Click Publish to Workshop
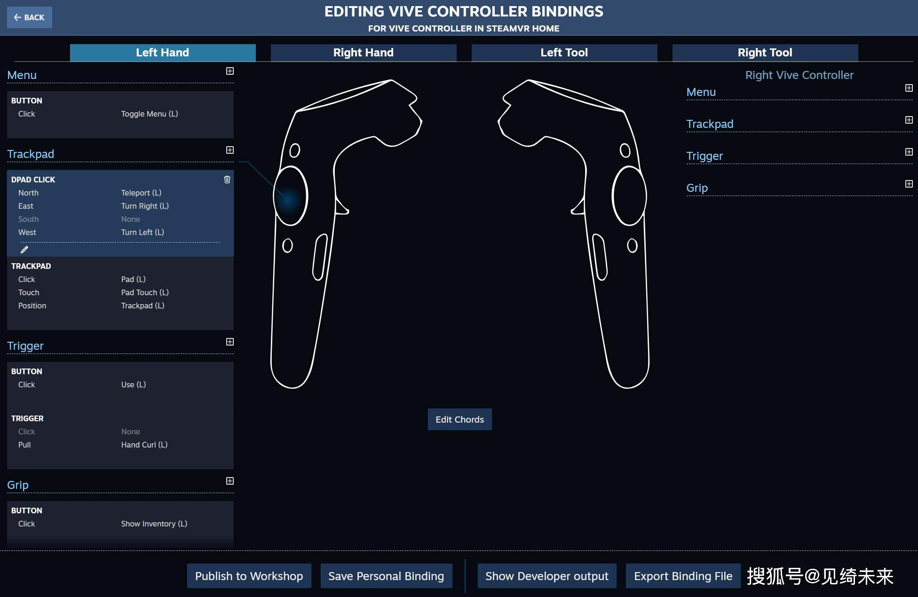This screenshot has height=597, width=918. [x=249, y=576]
